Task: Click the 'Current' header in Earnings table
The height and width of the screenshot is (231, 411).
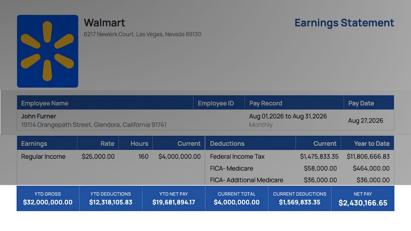Action: click(189, 143)
